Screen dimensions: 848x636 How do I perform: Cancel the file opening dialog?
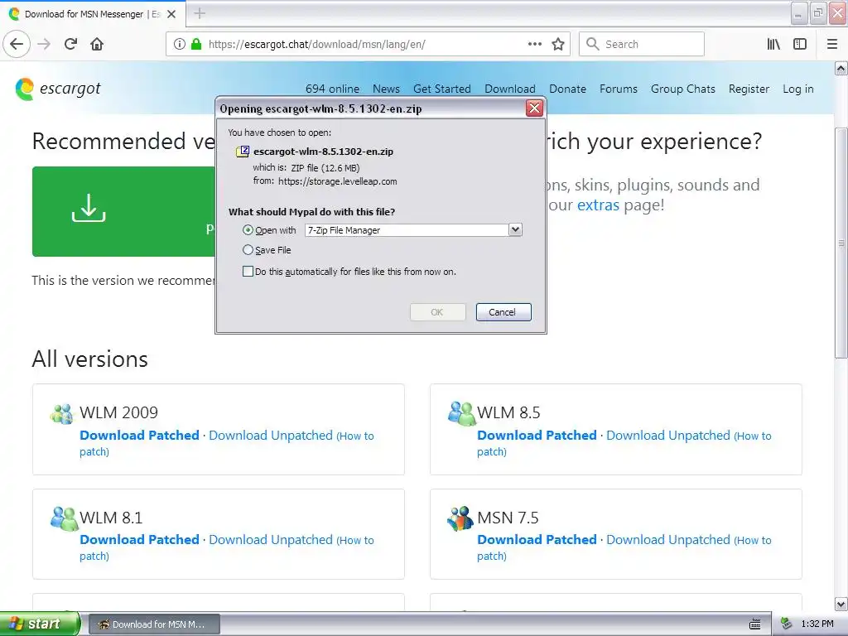503,312
